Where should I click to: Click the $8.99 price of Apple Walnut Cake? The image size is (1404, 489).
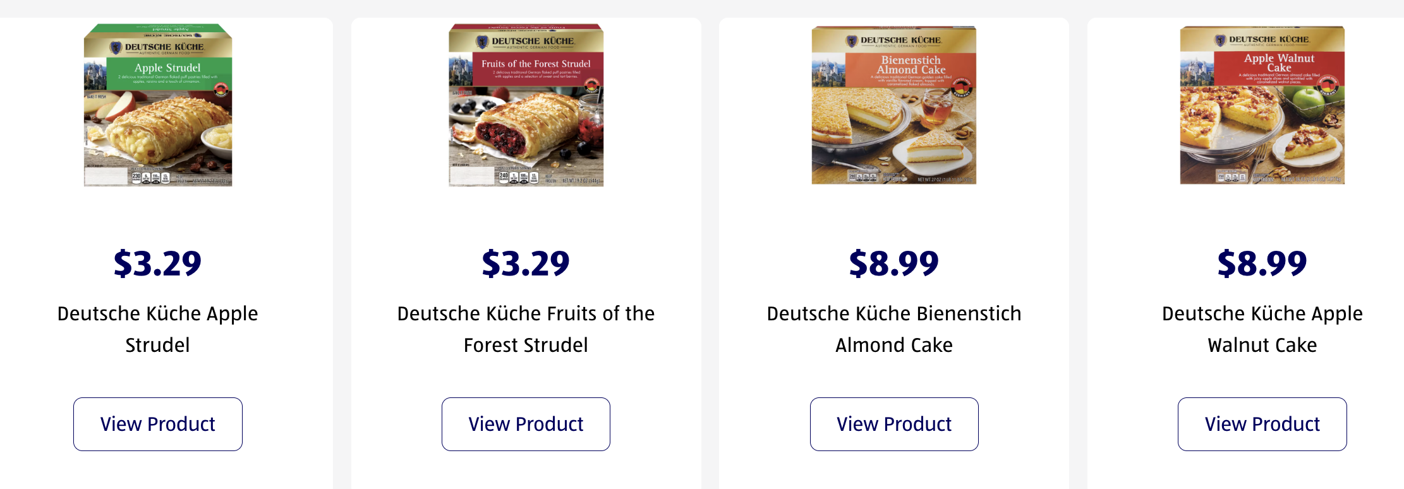pyautogui.click(x=1262, y=263)
